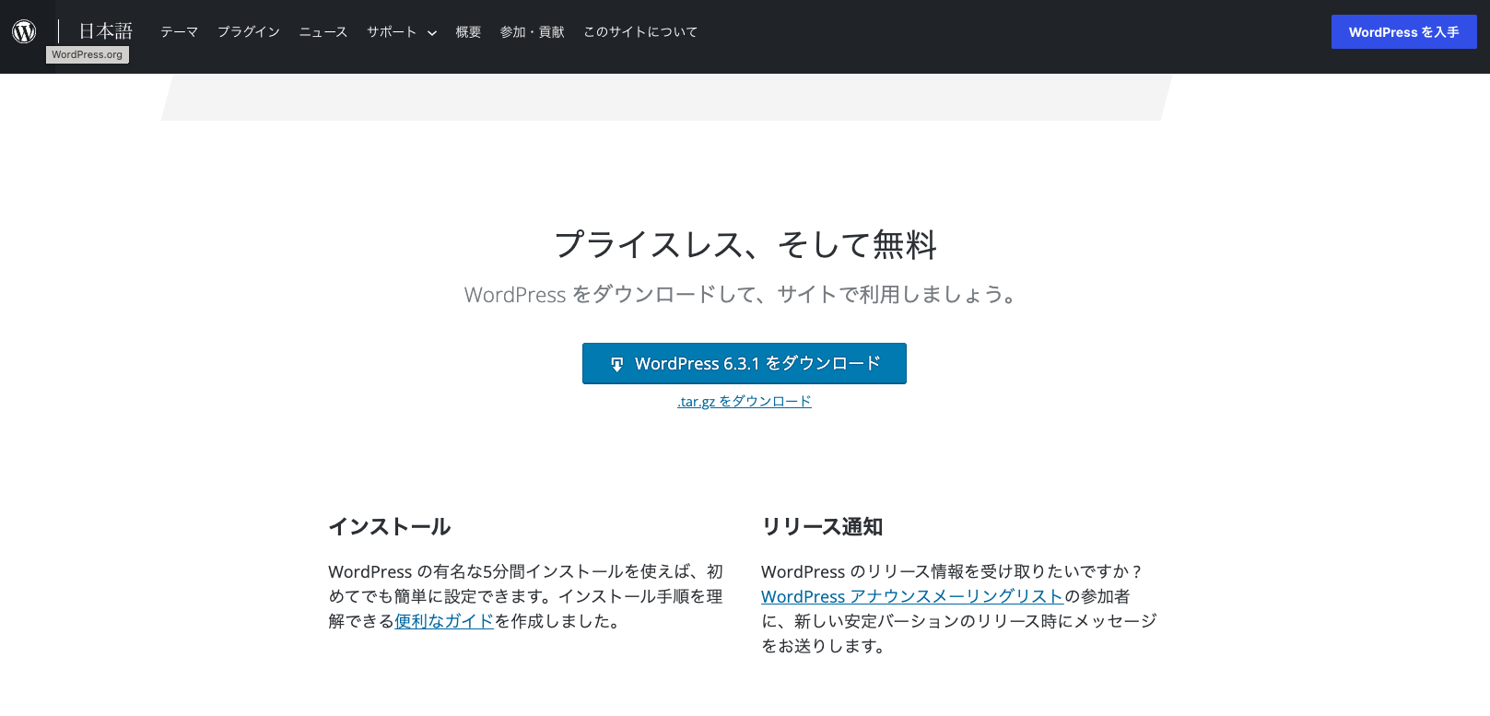Open the 便利なガイド link
Screen dimensions: 1490x716
click(444, 621)
